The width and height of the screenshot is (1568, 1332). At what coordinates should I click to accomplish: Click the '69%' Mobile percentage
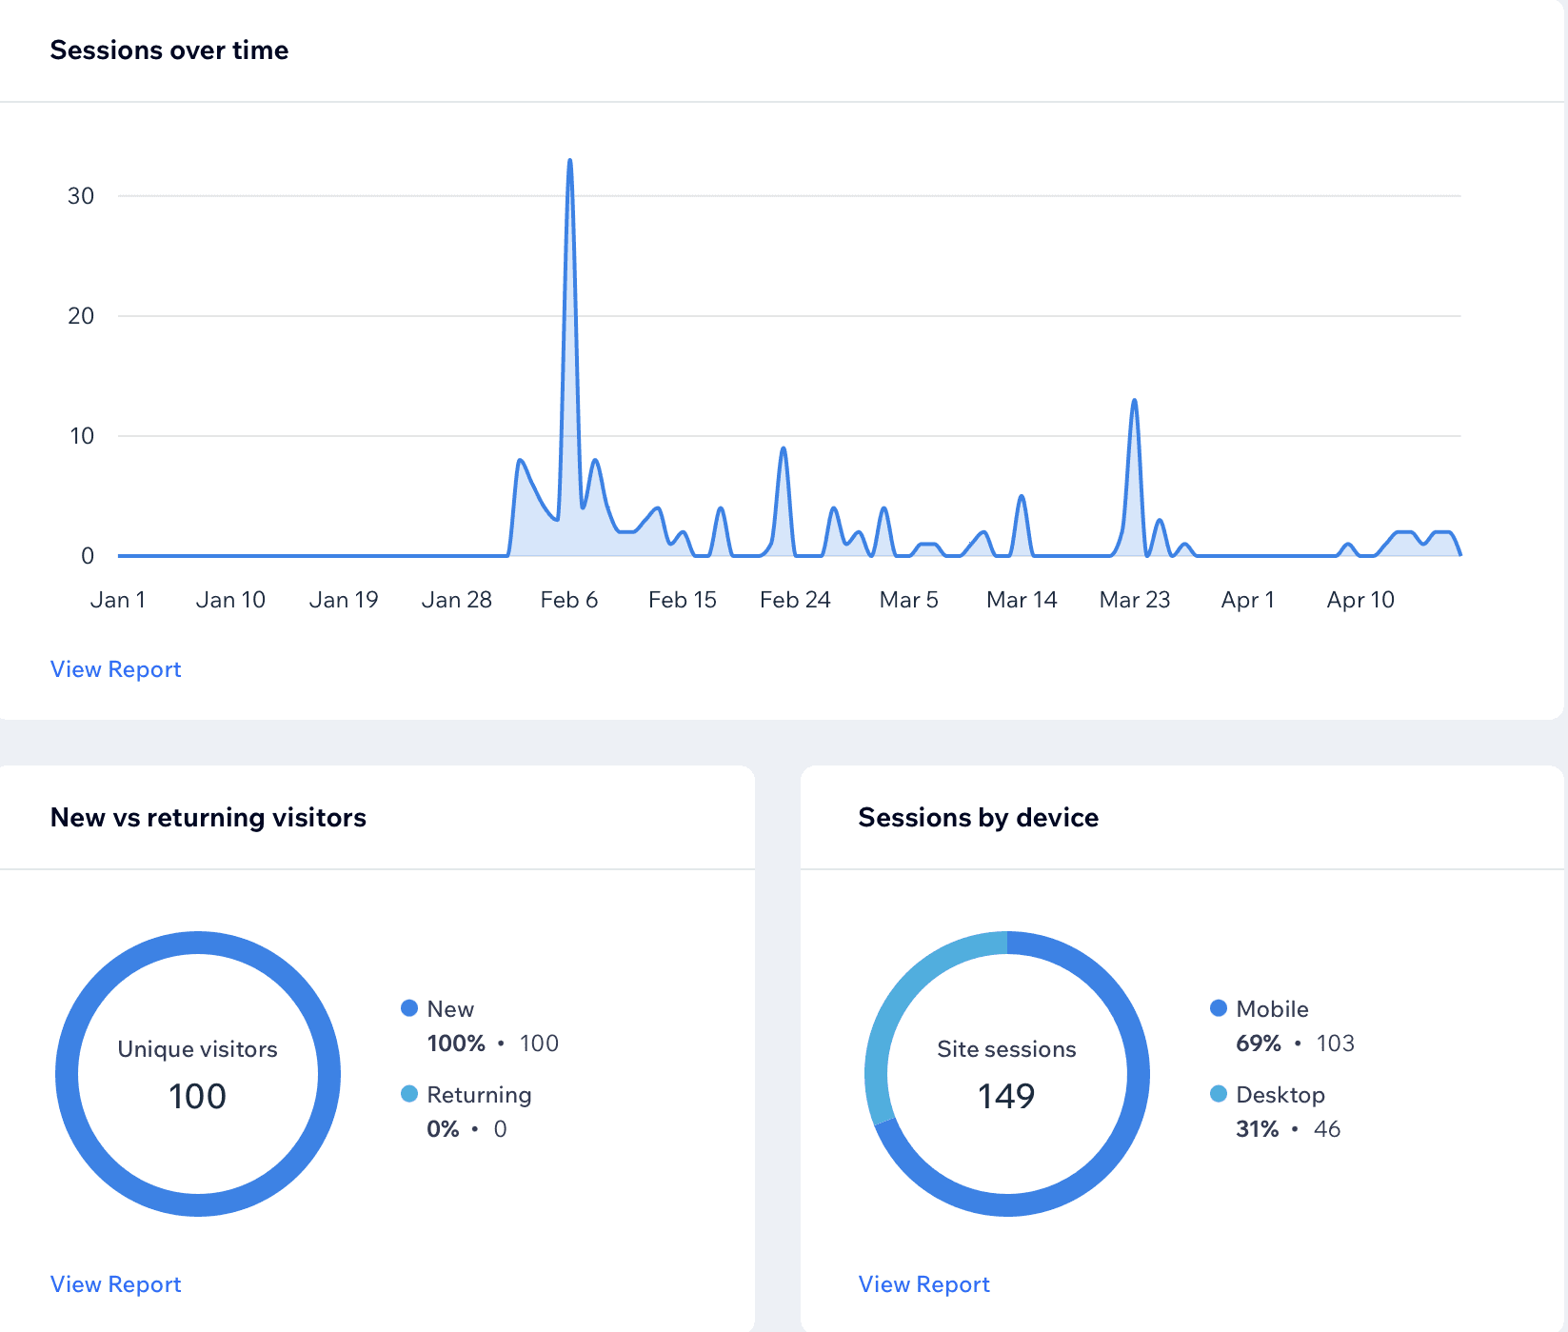[1259, 1044]
